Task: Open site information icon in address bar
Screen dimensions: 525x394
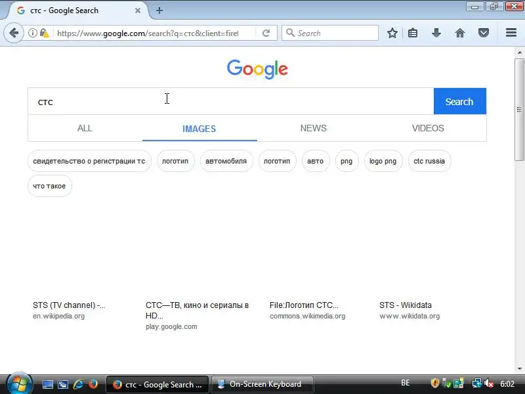Action: point(32,33)
